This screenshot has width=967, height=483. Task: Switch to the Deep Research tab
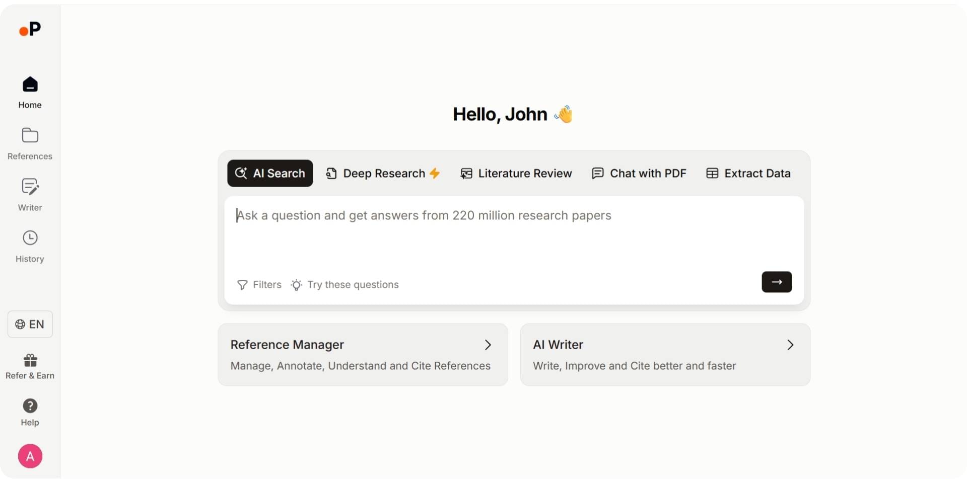pos(383,173)
